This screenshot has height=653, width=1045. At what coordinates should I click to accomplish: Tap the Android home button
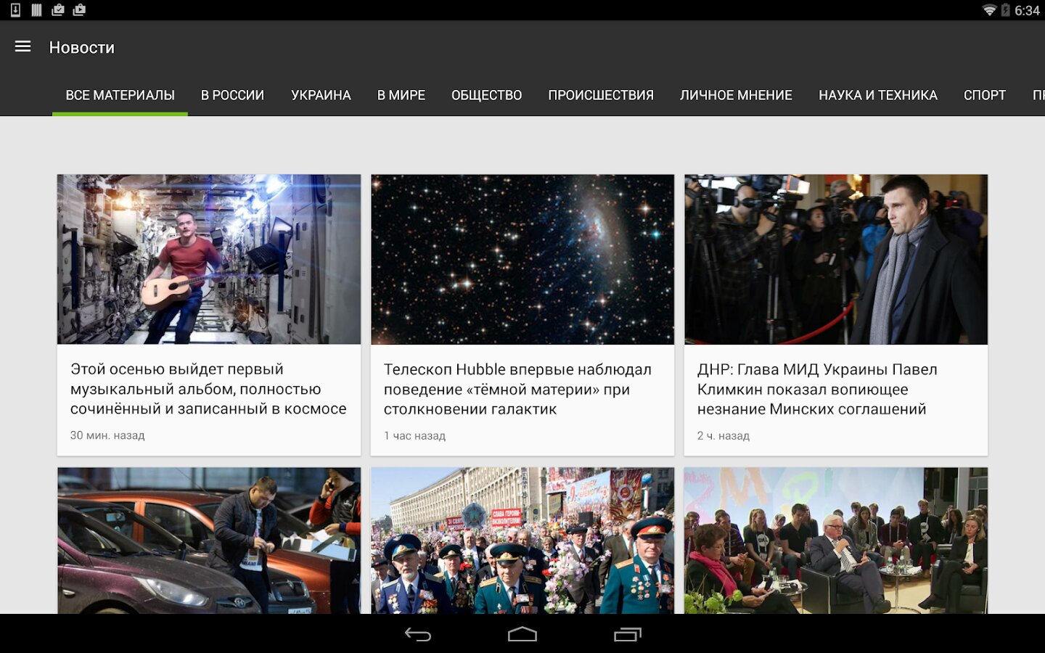pyautogui.click(x=522, y=635)
